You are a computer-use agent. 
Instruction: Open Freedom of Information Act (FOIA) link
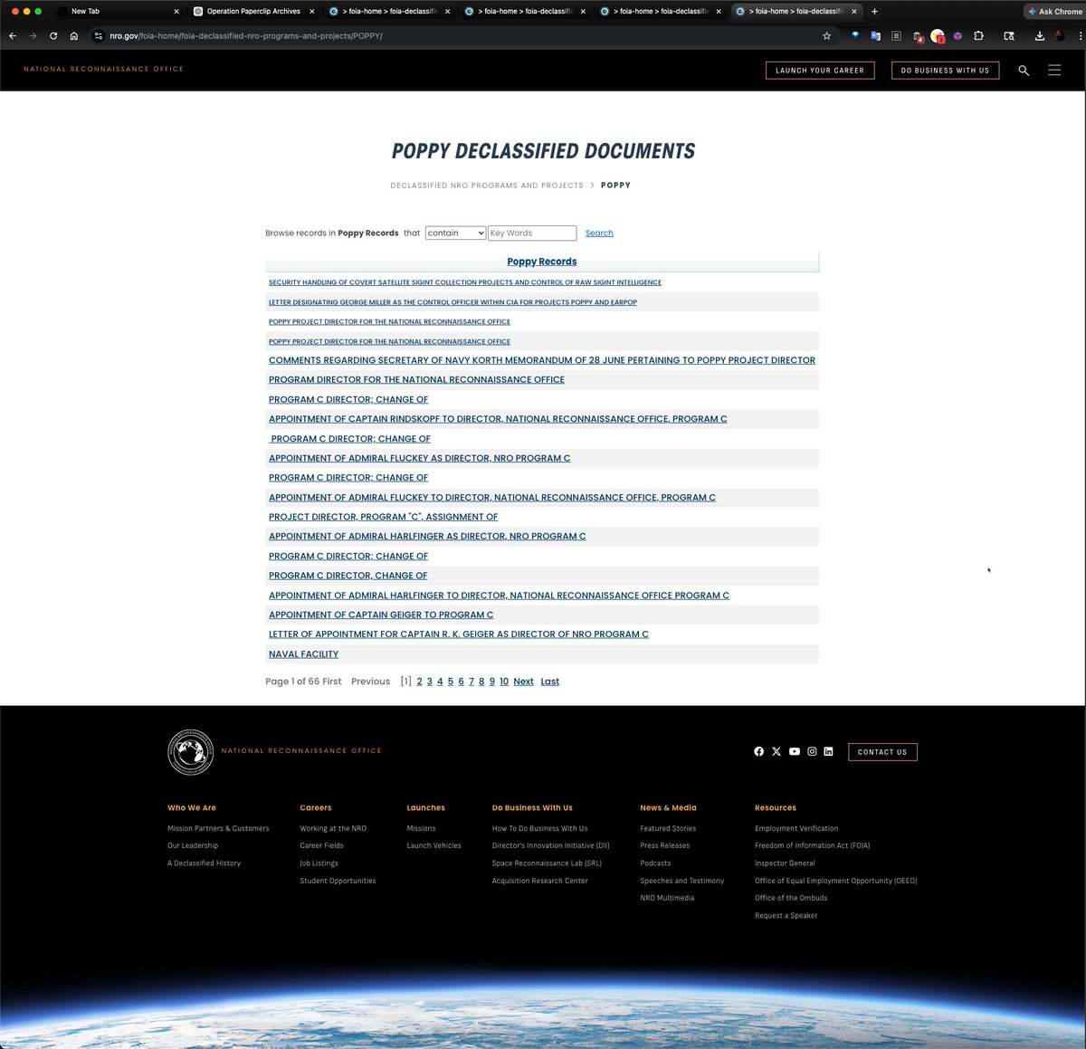[x=812, y=845]
